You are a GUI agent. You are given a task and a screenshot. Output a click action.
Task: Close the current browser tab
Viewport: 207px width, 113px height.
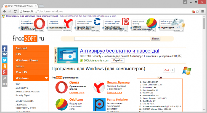(x=36, y=6)
